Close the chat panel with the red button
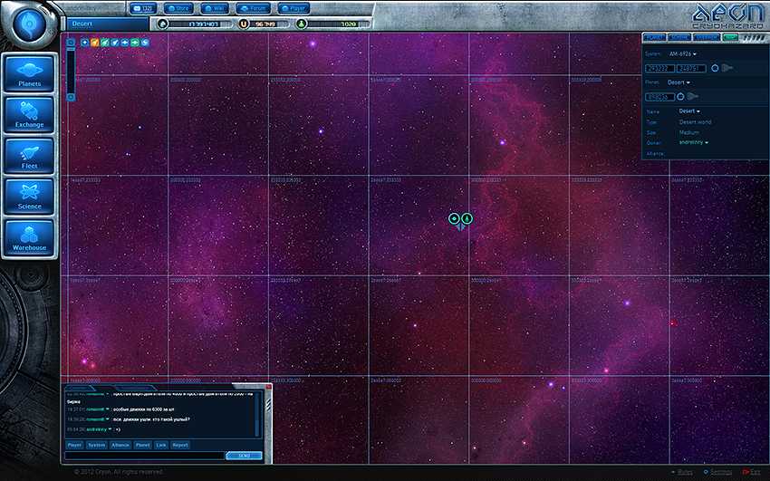The image size is (770, 481). point(268,388)
